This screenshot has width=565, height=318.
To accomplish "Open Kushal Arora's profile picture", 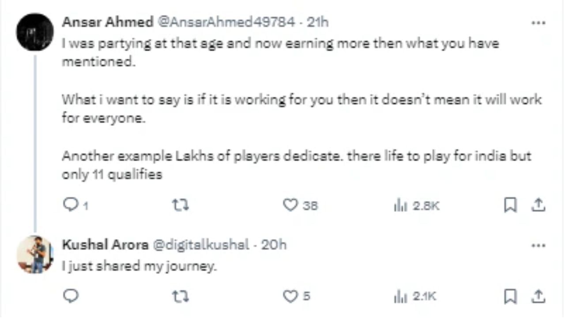I will [35, 254].
